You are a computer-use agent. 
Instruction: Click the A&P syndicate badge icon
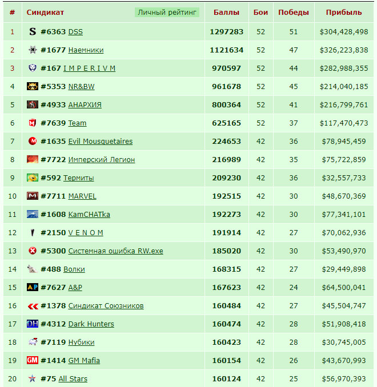33,287
